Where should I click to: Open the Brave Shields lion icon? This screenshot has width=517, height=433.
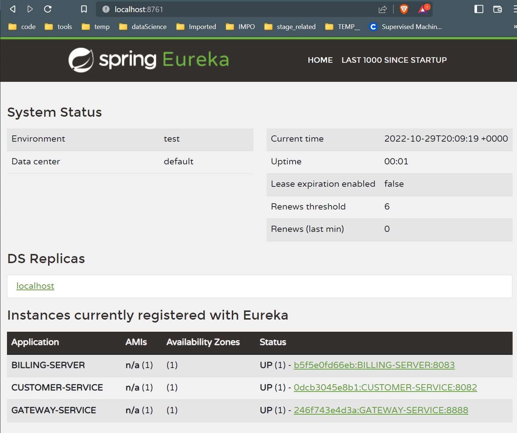pos(404,9)
